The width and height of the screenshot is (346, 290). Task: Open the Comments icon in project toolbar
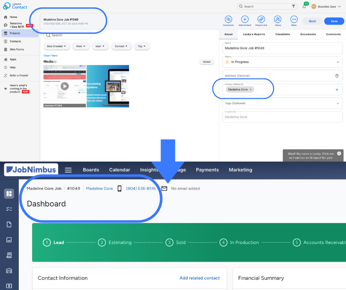click(228, 20)
